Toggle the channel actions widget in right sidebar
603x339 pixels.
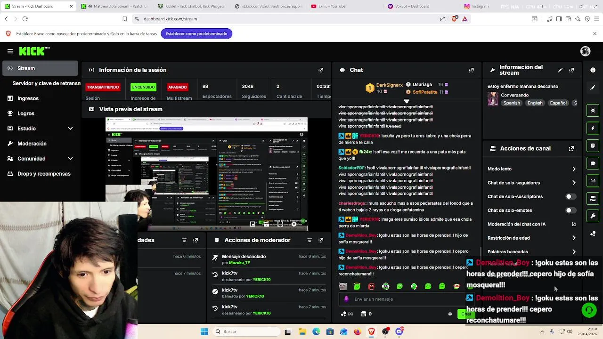(593, 198)
